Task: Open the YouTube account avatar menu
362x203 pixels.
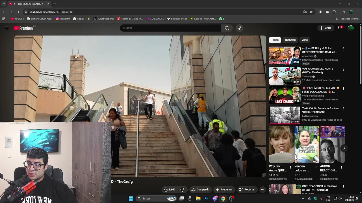Action: [350, 28]
